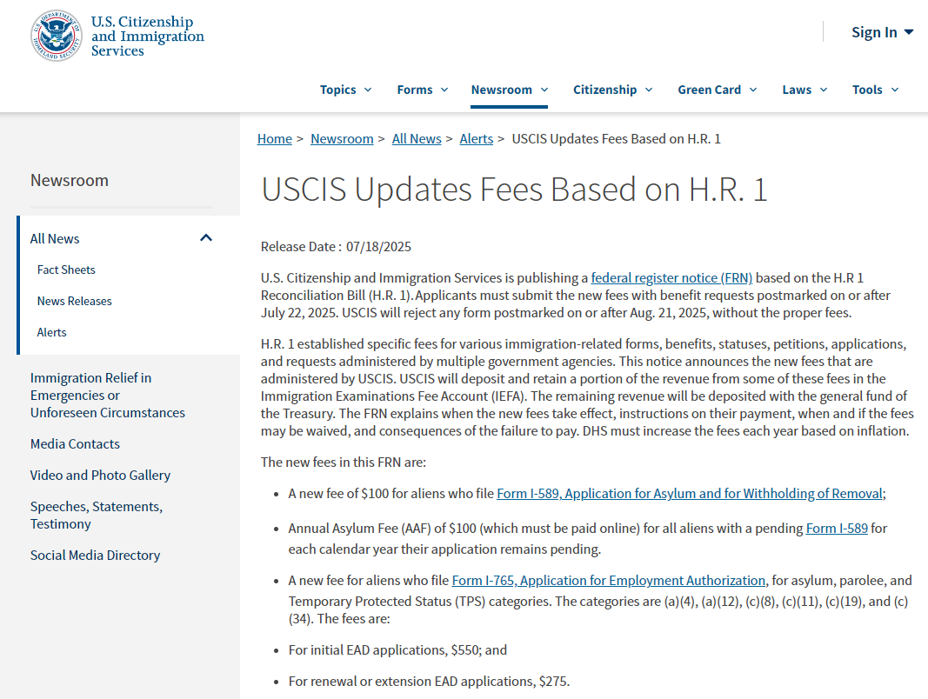Open the Sign In dropdown

click(882, 32)
